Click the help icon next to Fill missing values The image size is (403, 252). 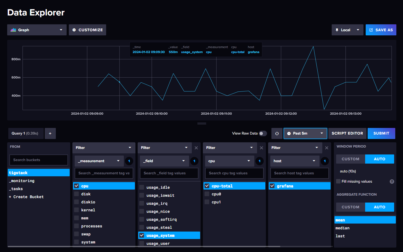tap(392, 181)
